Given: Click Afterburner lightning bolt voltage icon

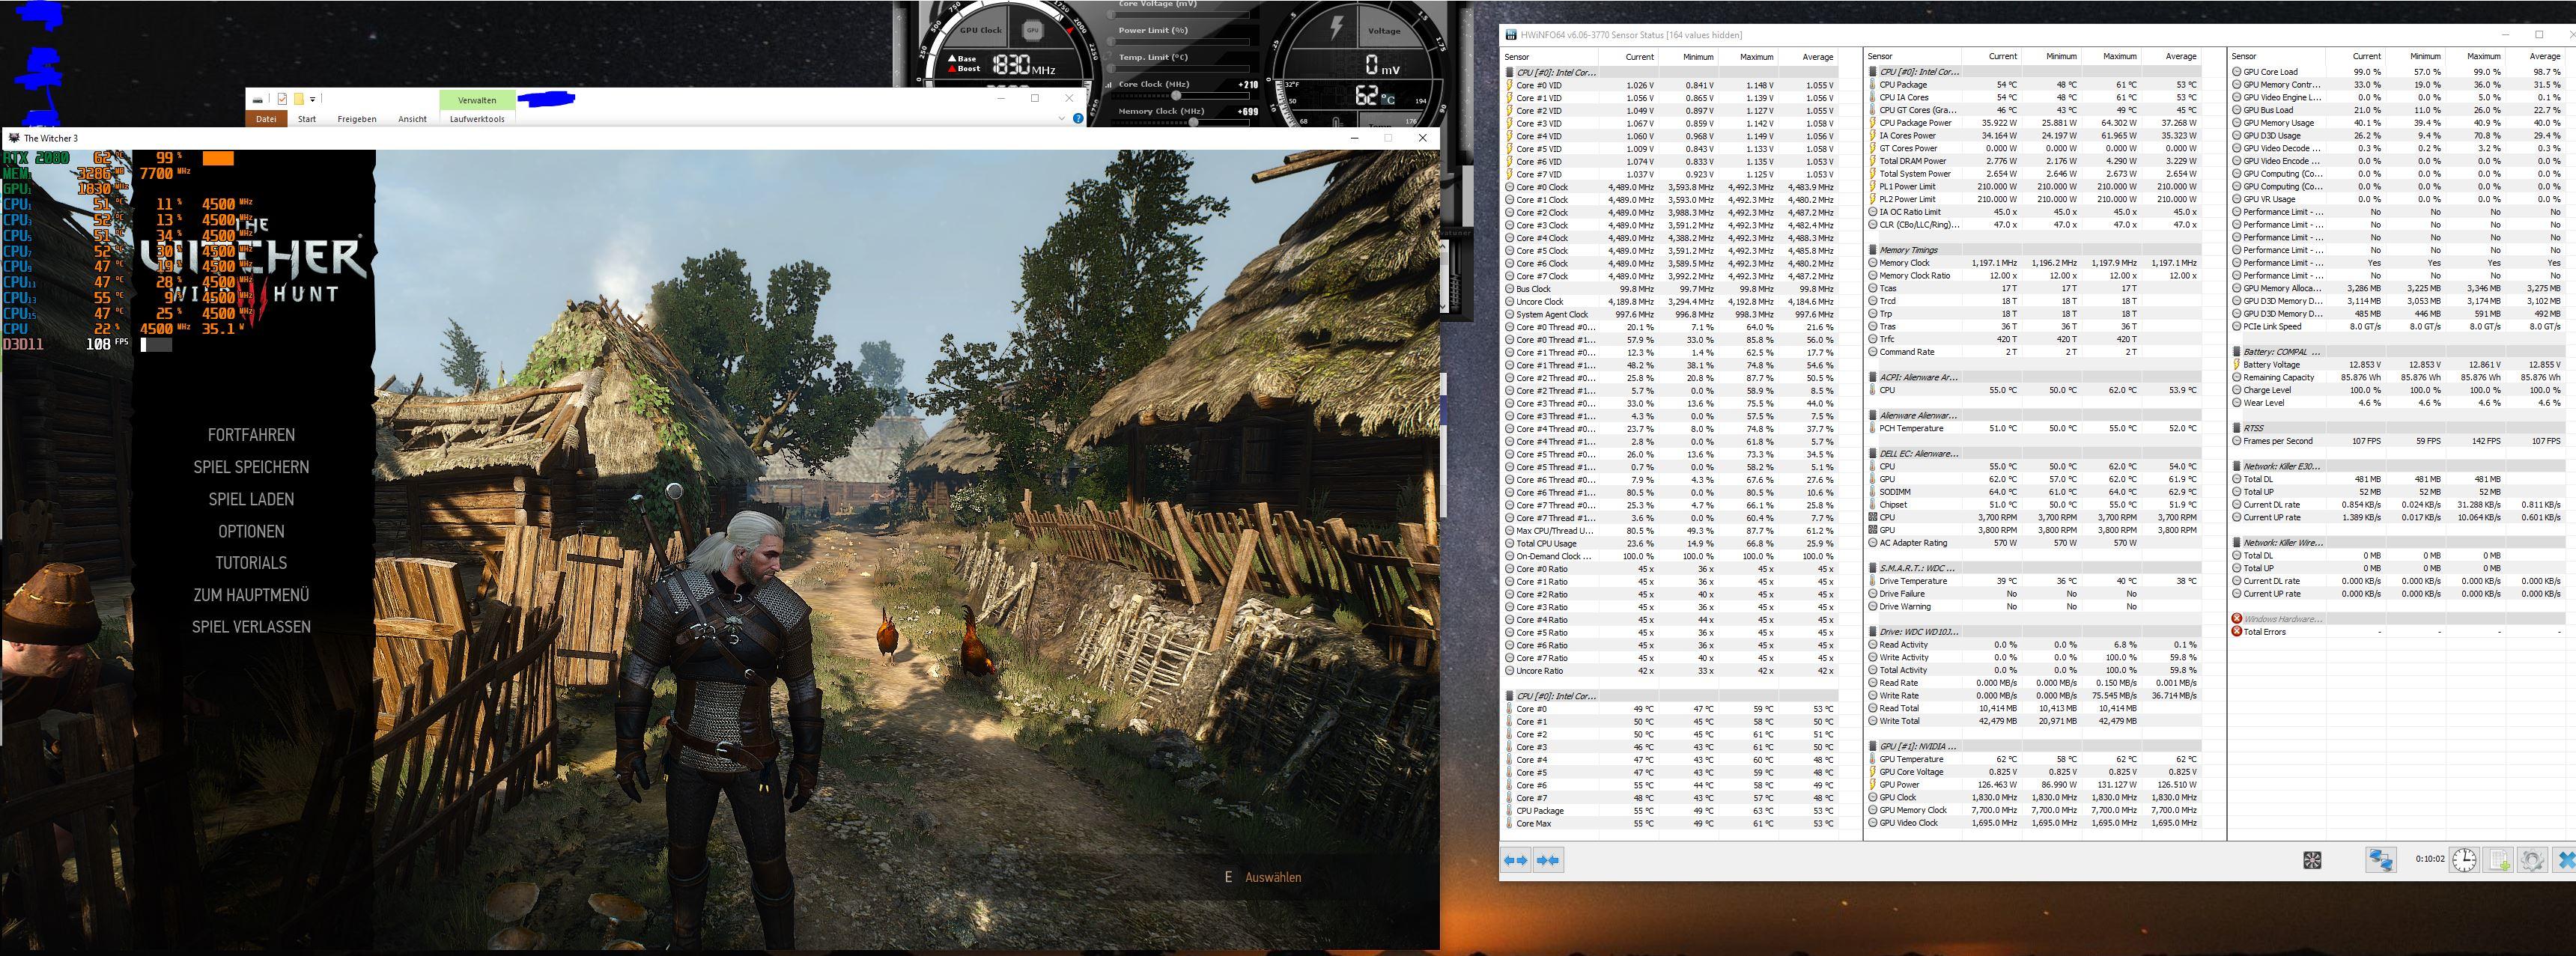Looking at the screenshot, I should pos(1335,27).
